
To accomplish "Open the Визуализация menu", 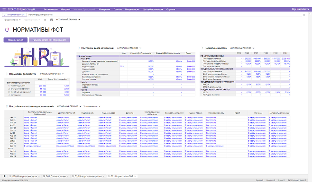I will pos(132,9).
